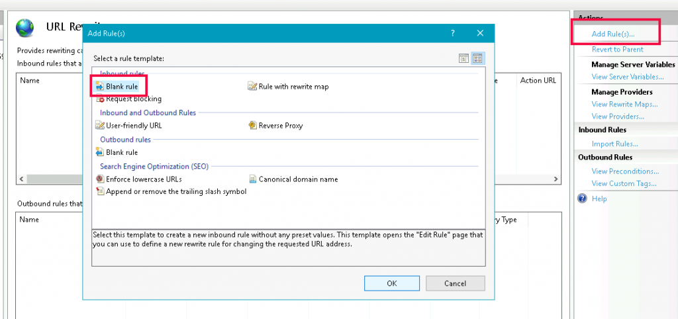Screen dimensions: 678x319
Task: Switch template list to details view icon
Action: [x=463, y=58]
